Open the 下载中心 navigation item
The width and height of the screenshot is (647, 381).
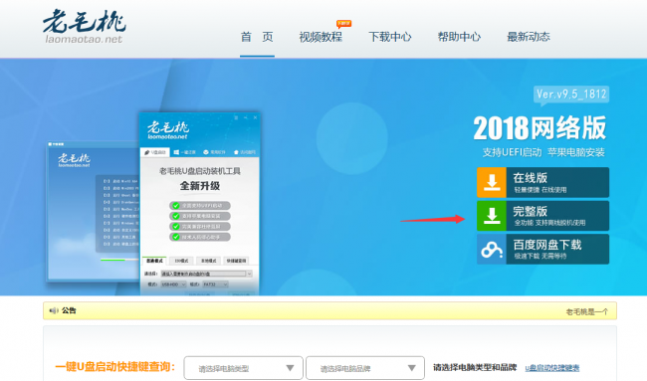pyautogui.click(x=390, y=37)
